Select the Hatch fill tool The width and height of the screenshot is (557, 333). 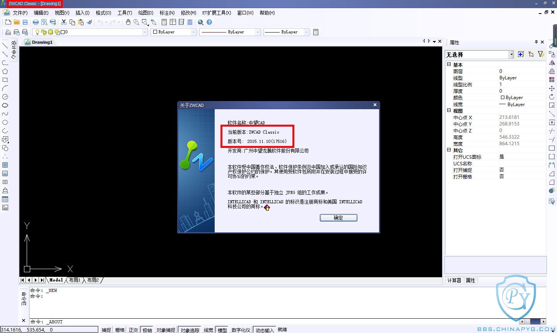pos(5,165)
